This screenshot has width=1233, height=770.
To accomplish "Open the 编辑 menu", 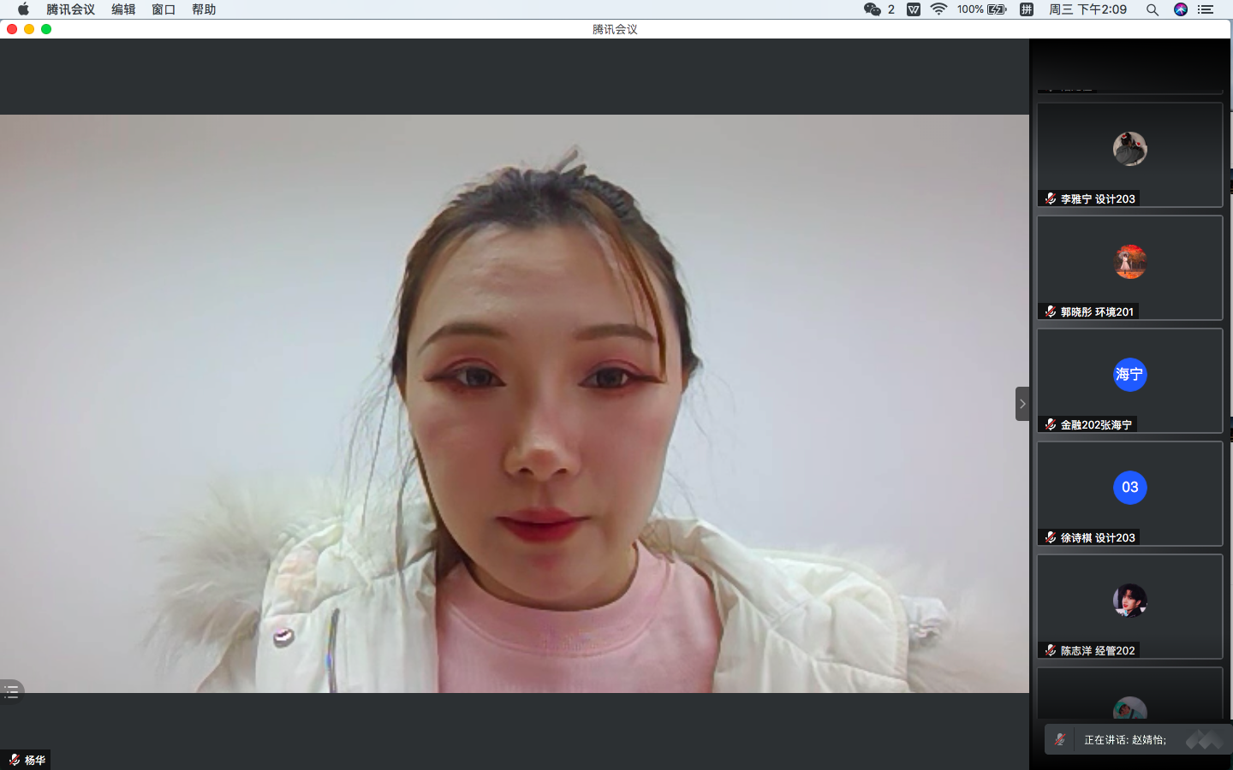I will (123, 9).
